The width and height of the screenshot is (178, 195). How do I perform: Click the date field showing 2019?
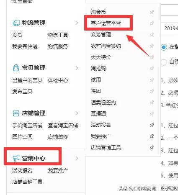(169, 28)
